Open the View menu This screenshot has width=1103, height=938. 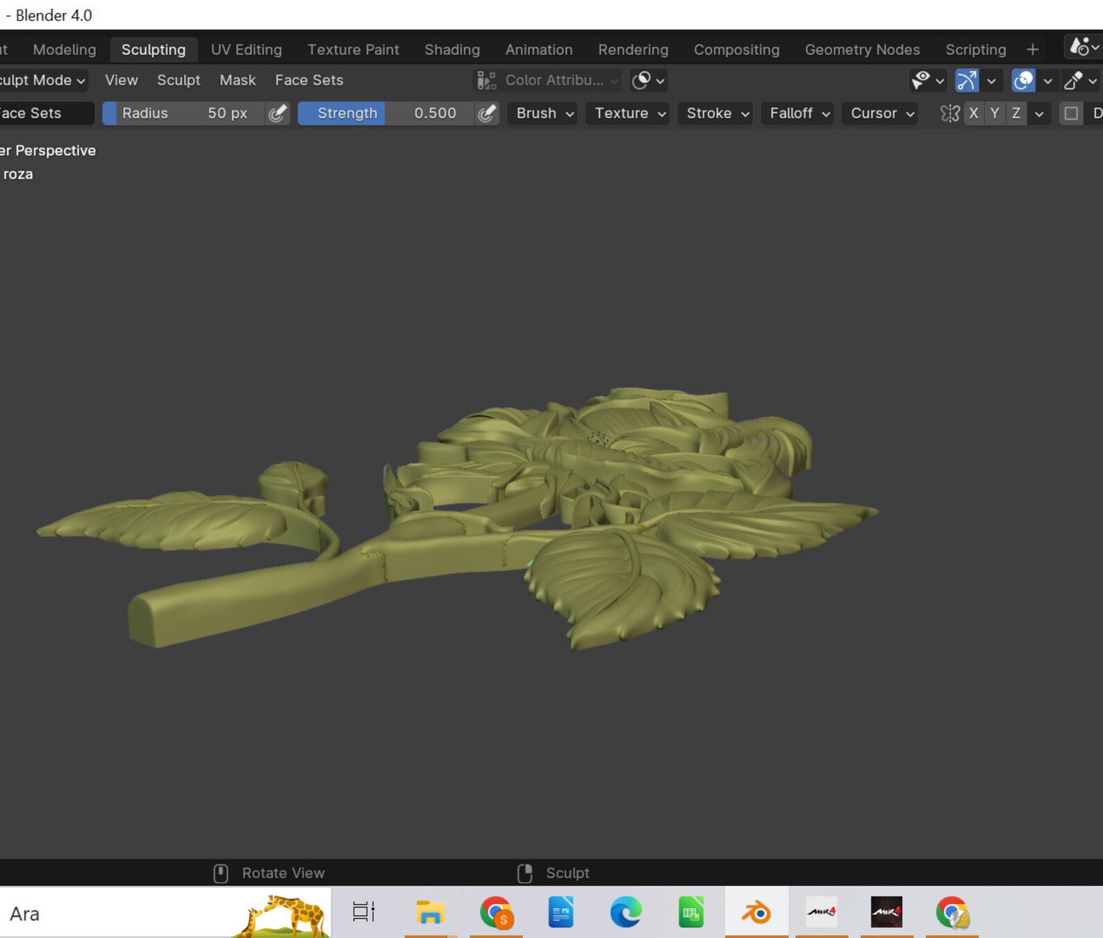pyautogui.click(x=122, y=81)
